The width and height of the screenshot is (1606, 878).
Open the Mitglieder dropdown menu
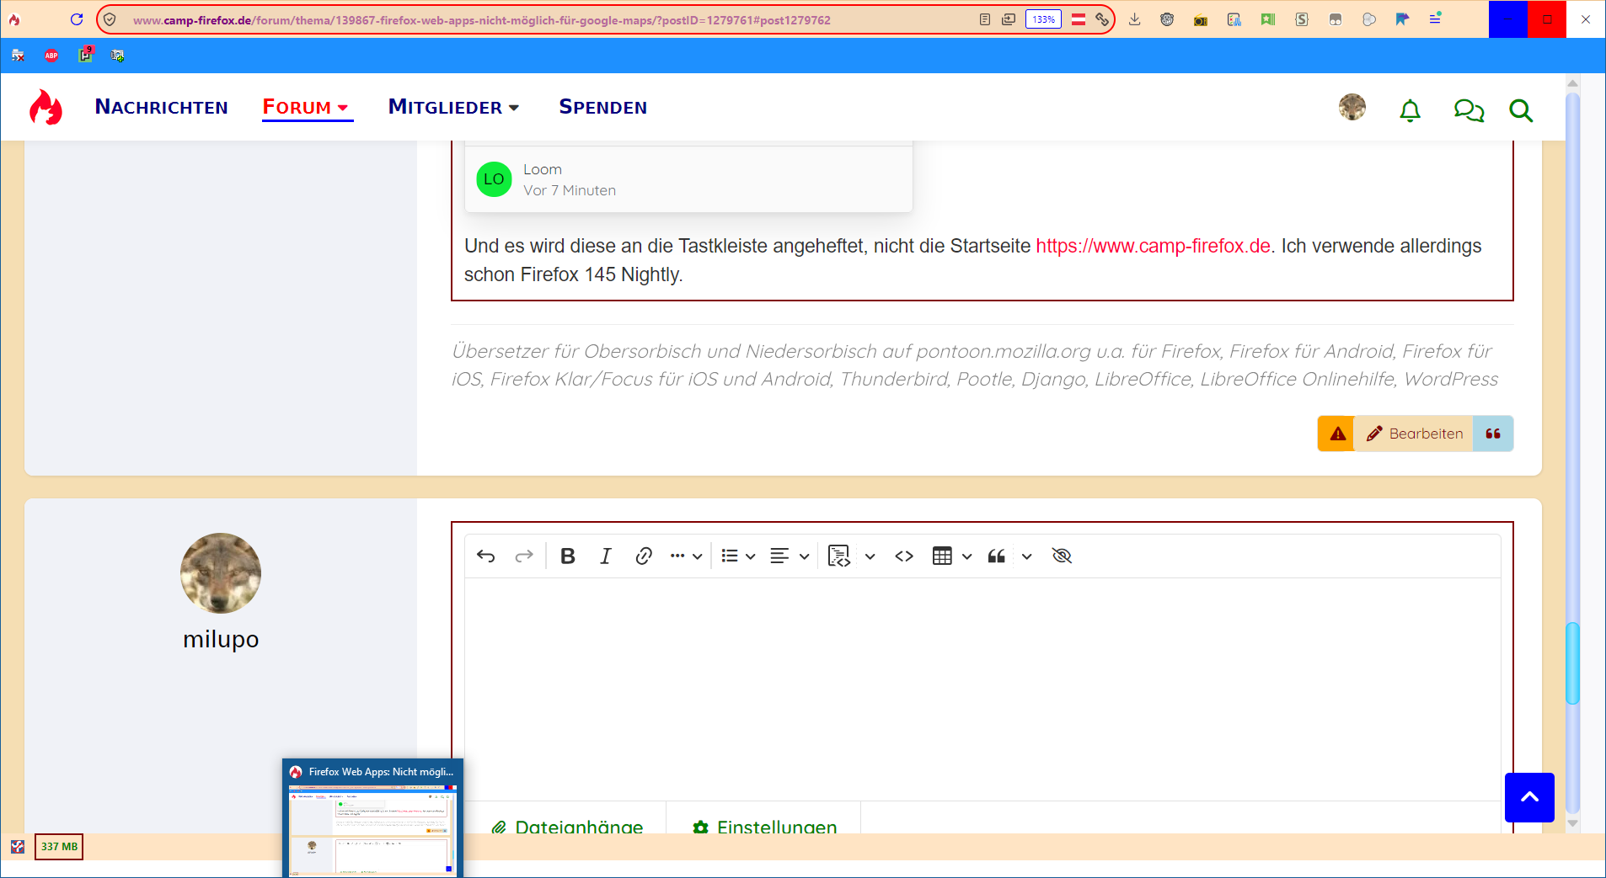coord(453,107)
